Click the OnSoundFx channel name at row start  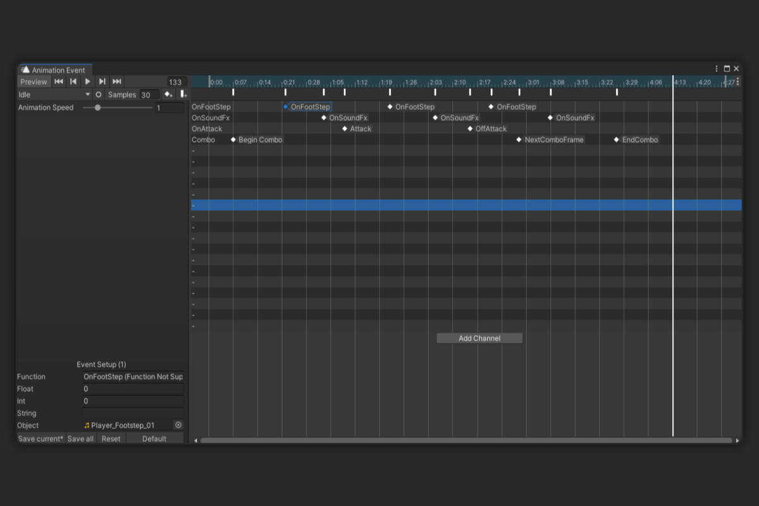(211, 118)
